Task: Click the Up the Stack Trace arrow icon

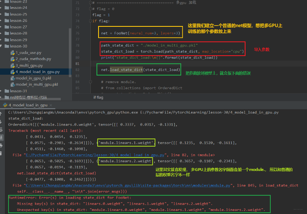Action: coord(0,114)
